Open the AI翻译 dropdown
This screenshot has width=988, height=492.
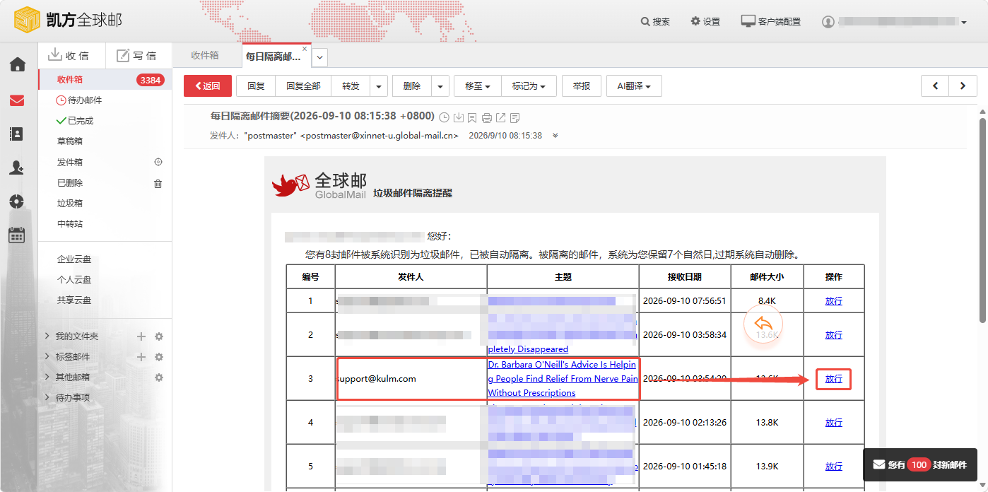(634, 86)
